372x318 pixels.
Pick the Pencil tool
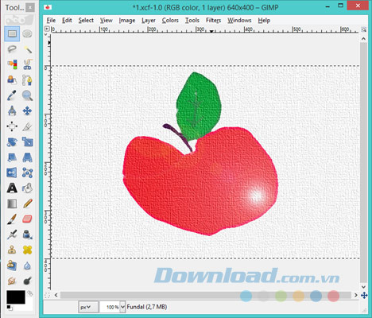click(28, 204)
